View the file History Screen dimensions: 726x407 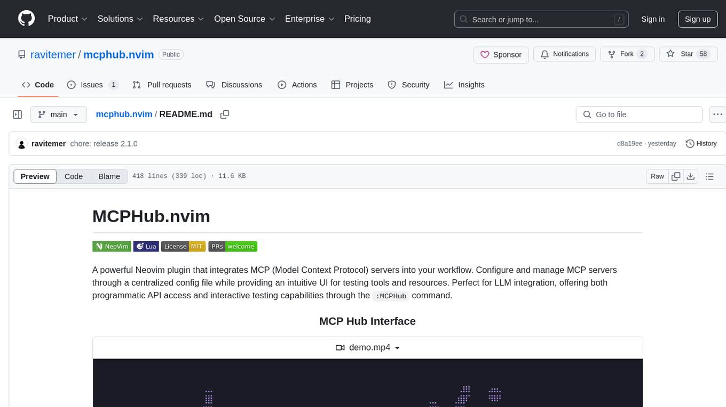(701, 144)
